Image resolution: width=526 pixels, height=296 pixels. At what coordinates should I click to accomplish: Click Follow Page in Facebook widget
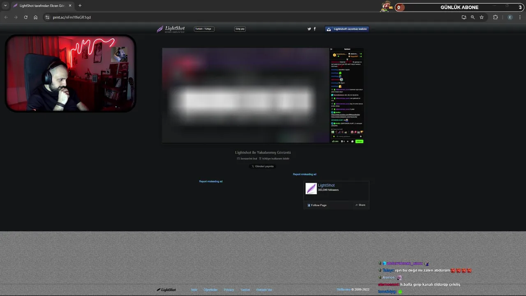coord(317,205)
